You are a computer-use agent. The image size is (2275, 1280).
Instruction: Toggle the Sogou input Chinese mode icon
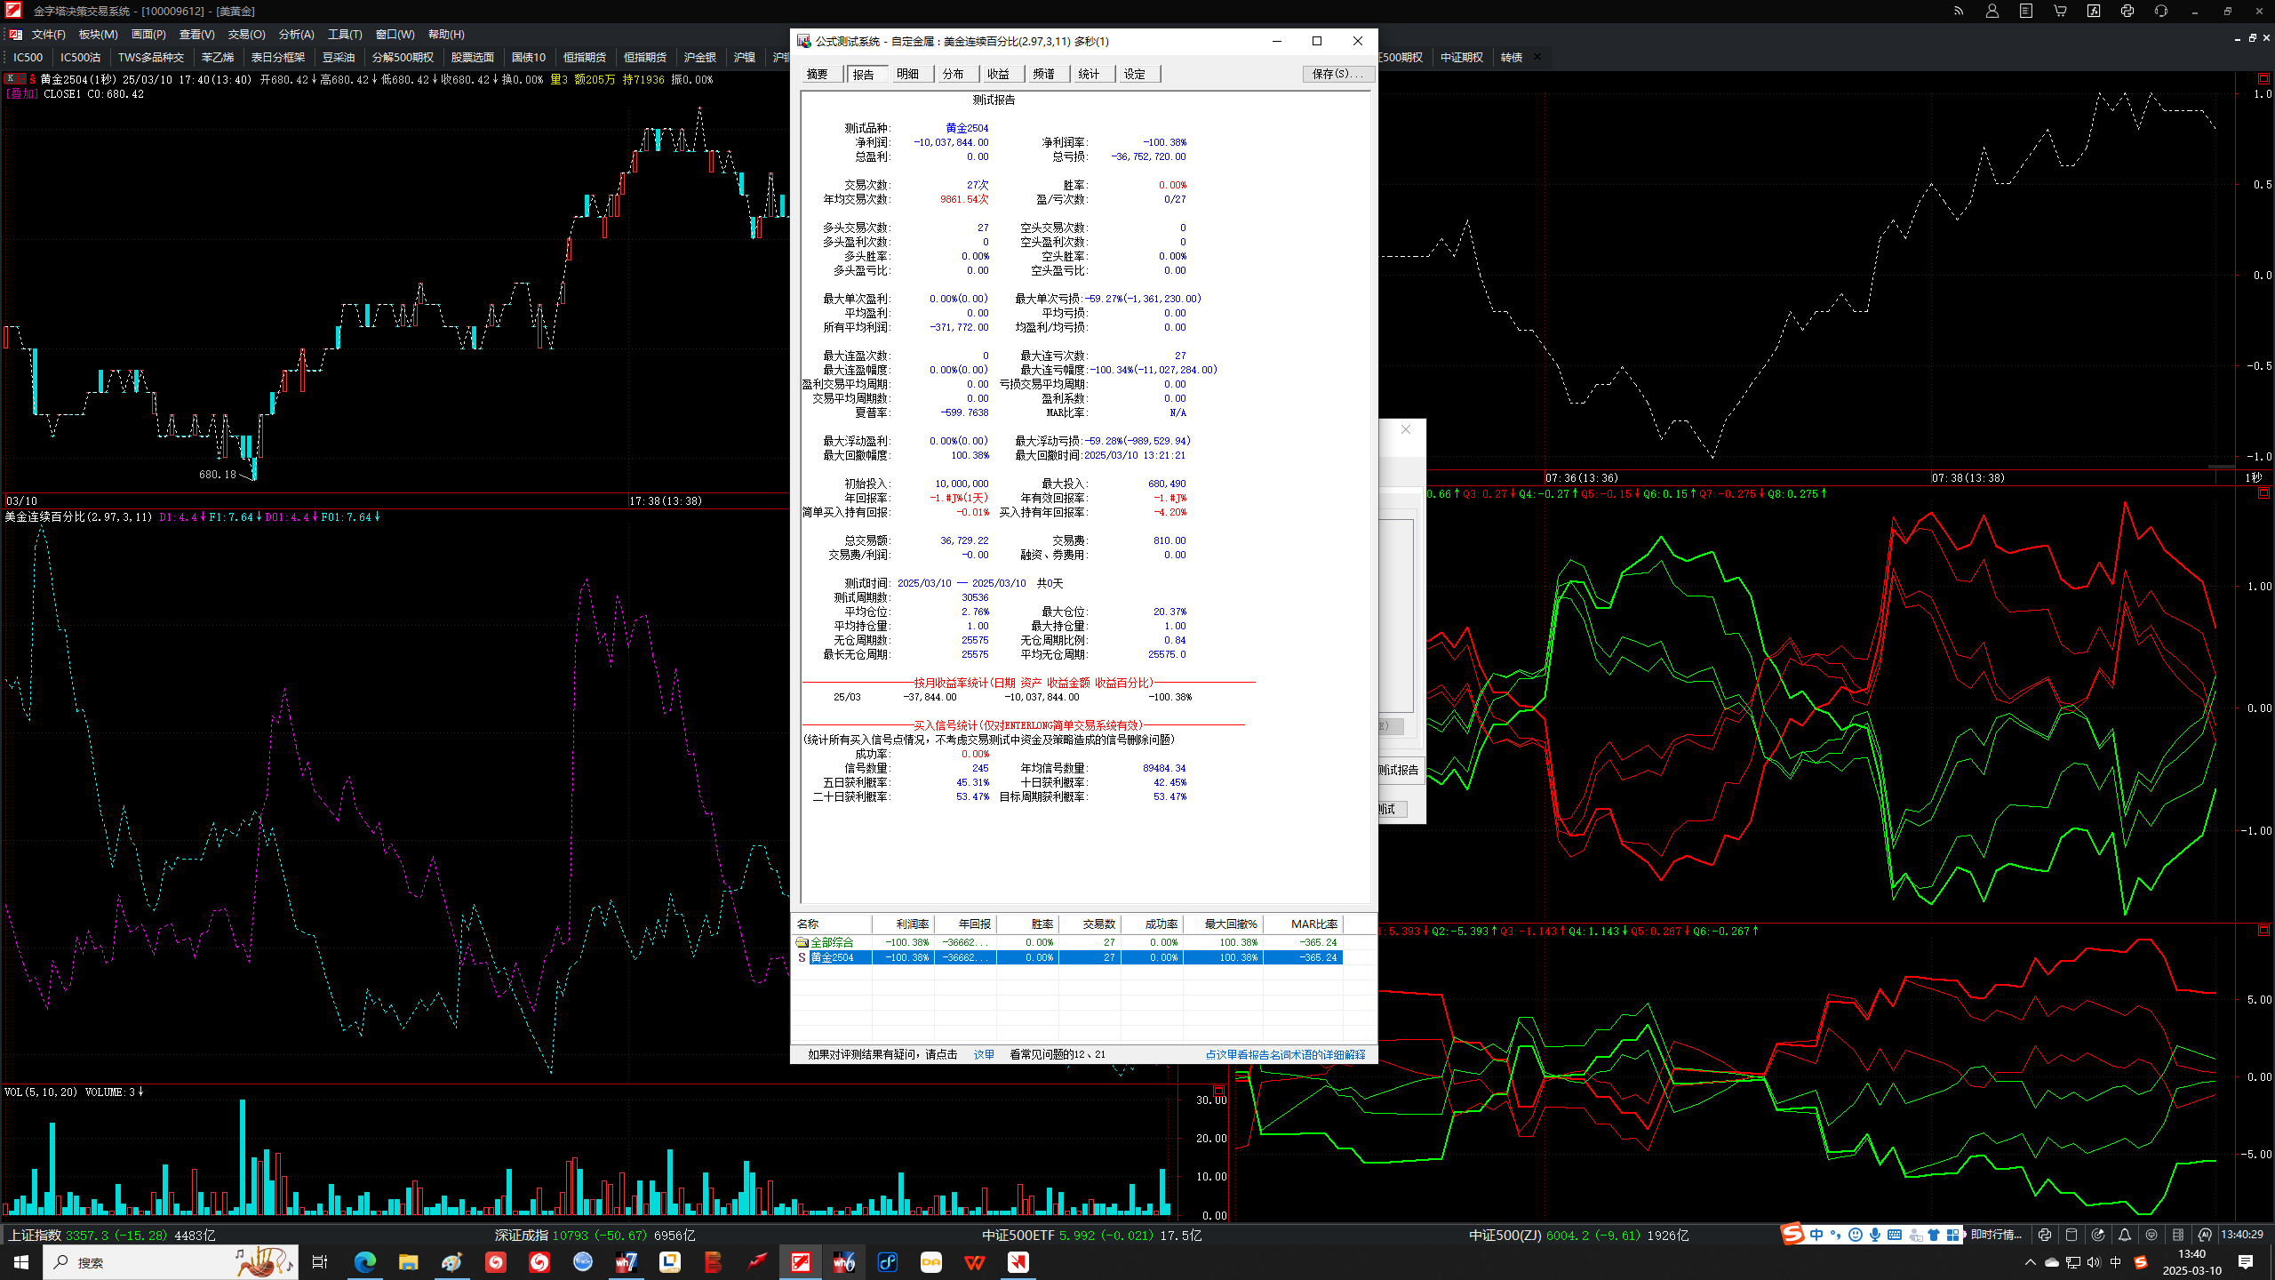tap(1816, 1235)
